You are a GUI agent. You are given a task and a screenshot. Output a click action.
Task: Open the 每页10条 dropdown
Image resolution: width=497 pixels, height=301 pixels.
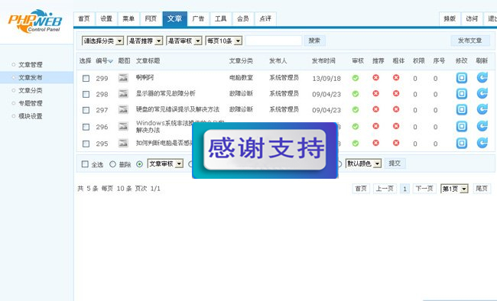pyautogui.click(x=224, y=41)
